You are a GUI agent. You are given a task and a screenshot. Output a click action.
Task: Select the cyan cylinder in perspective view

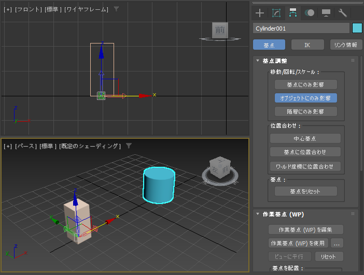159,185
